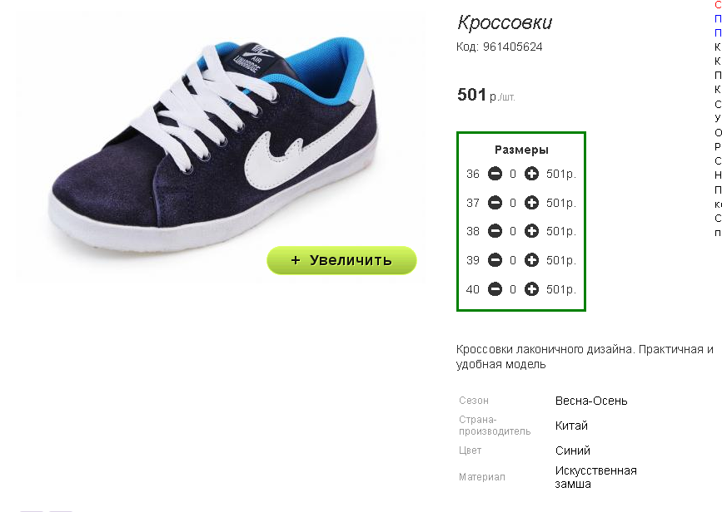Viewport: 722px width, 512px height.
Task: Click the quantity value for size 40
Action: pyautogui.click(x=513, y=289)
